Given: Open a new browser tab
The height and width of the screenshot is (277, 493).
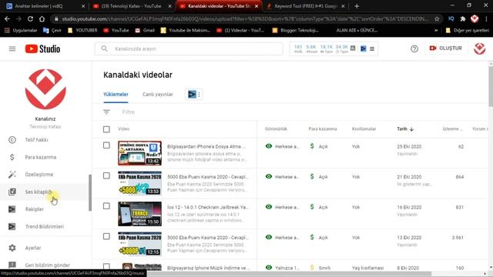Looking at the screenshot, I should (357, 6).
